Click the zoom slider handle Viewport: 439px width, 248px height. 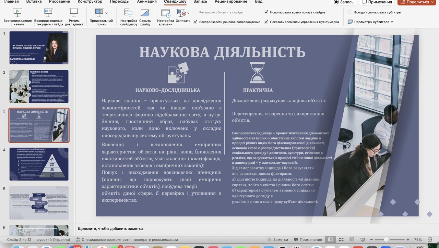[386, 239]
